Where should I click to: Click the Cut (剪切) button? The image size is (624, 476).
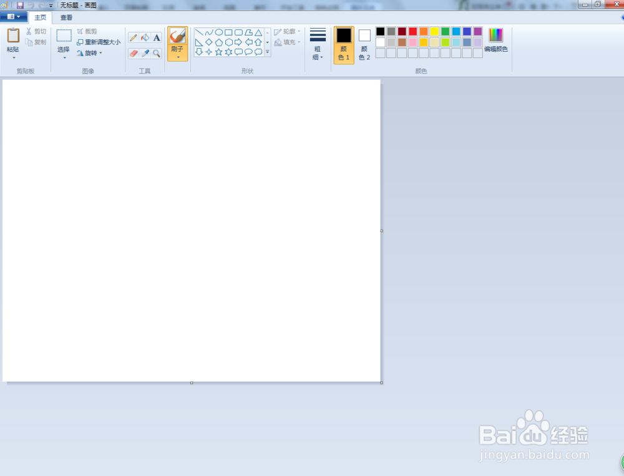pyautogui.click(x=36, y=31)
